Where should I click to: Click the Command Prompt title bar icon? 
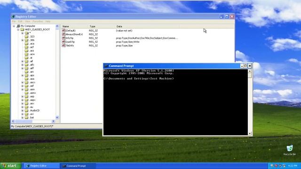click(x=106, y=66)
